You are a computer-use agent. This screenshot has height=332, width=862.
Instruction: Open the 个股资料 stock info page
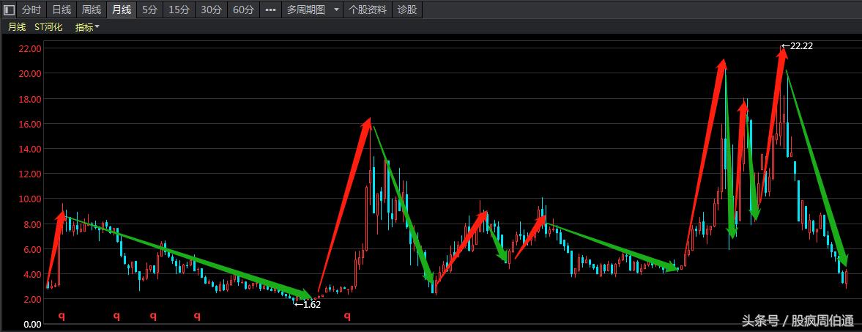point(368,10)
